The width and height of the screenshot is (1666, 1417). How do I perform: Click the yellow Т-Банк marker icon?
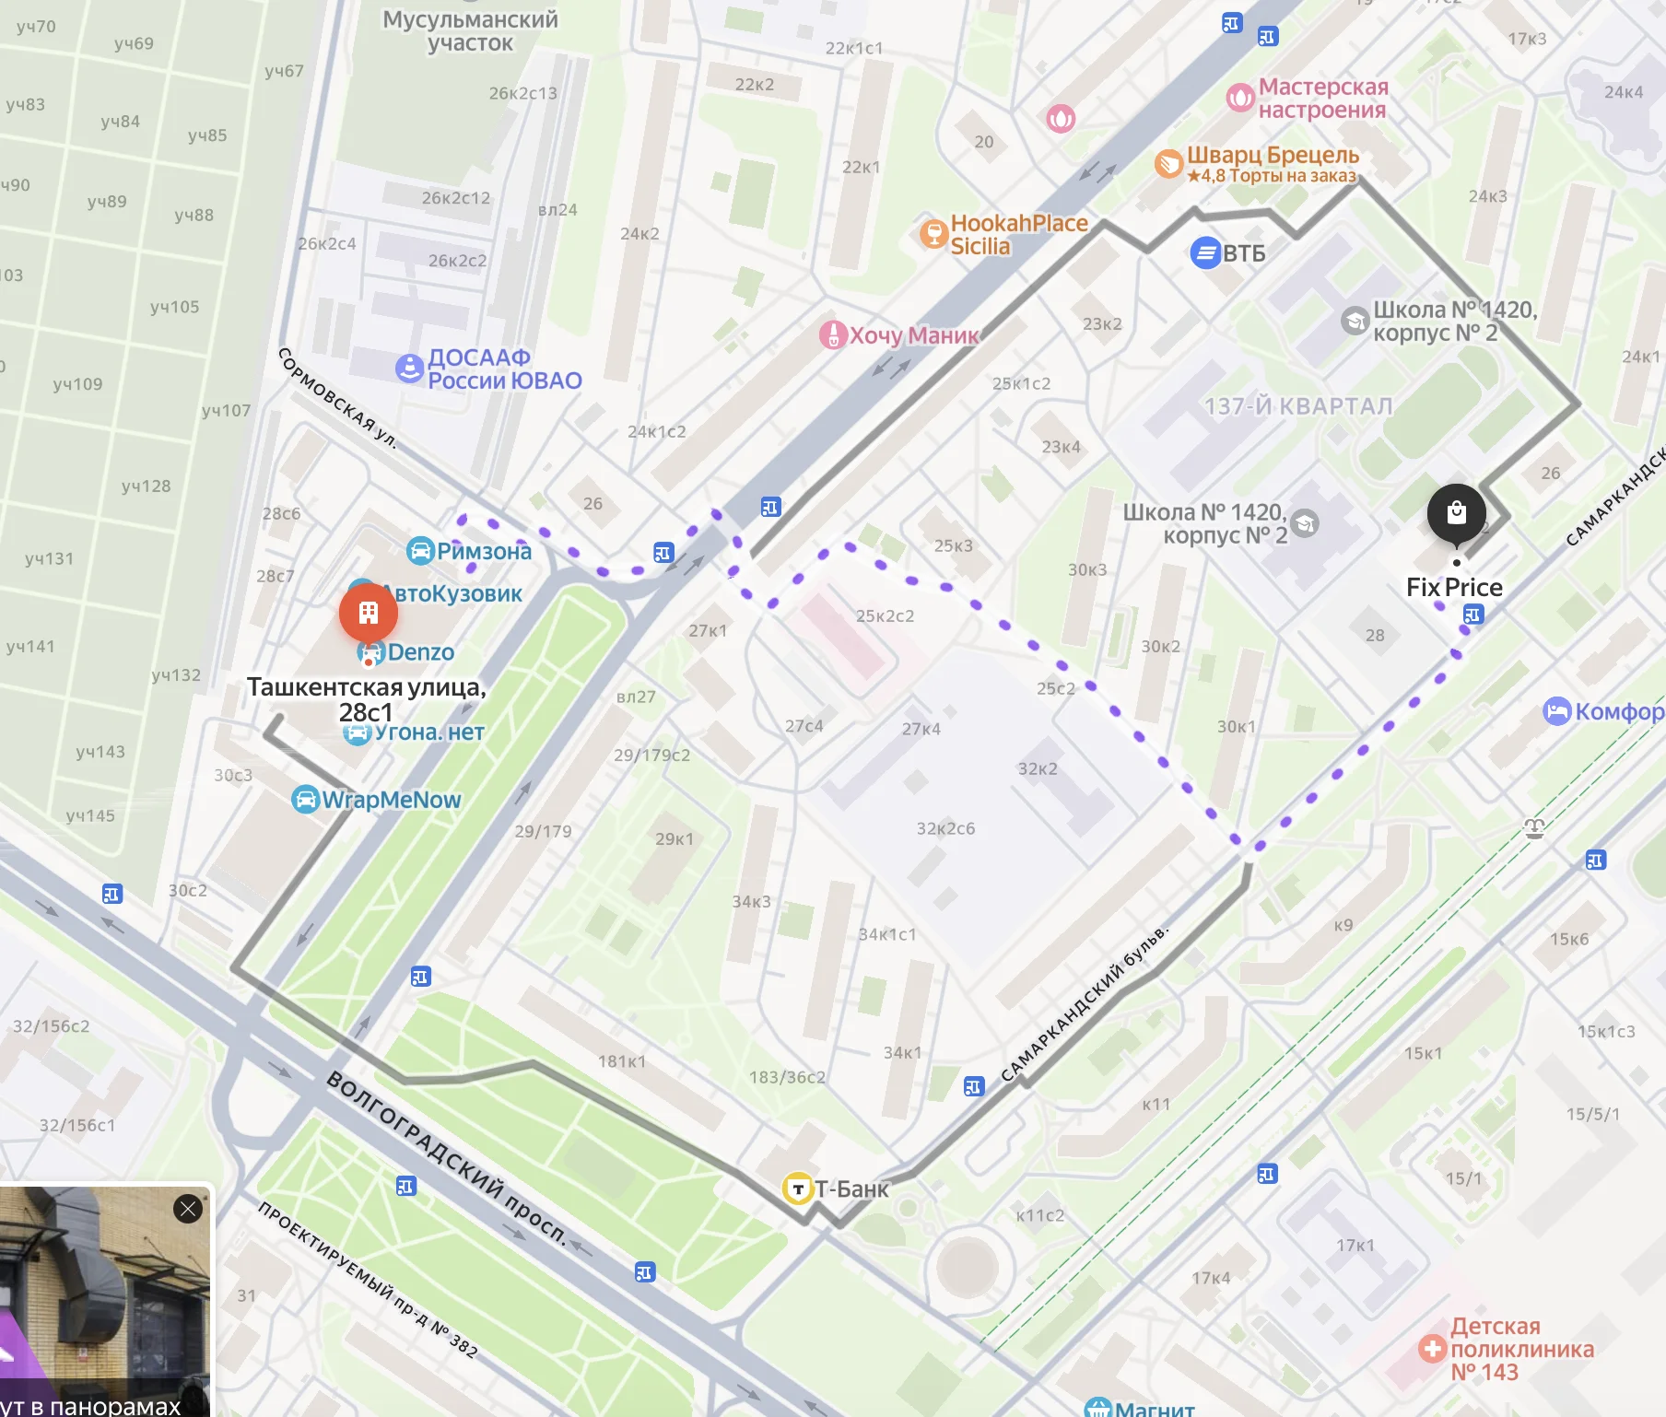[797, 1189]
